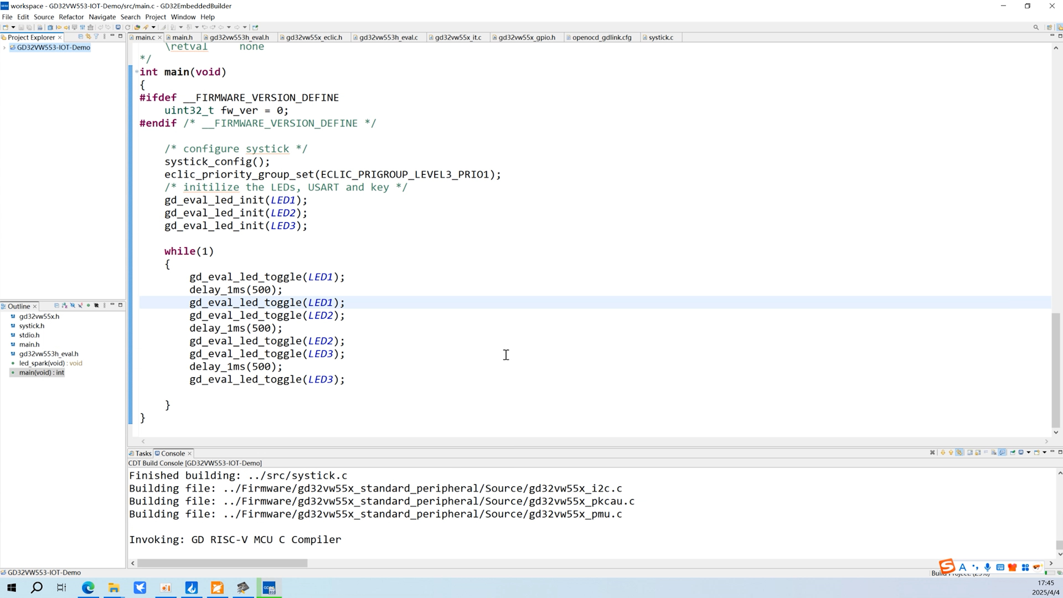Toggle Hide Fields filter in Outline
The image size is (1063, 598).
(x=73, y=306)
